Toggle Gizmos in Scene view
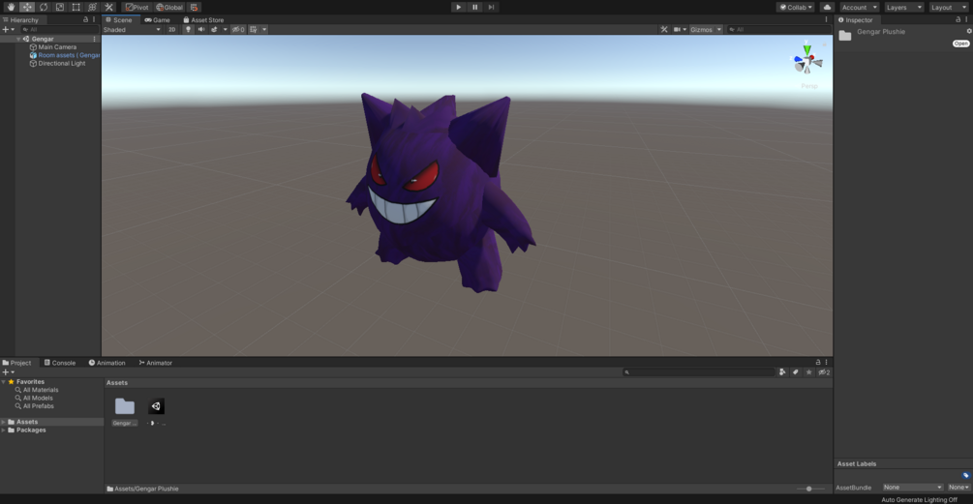 702,29
